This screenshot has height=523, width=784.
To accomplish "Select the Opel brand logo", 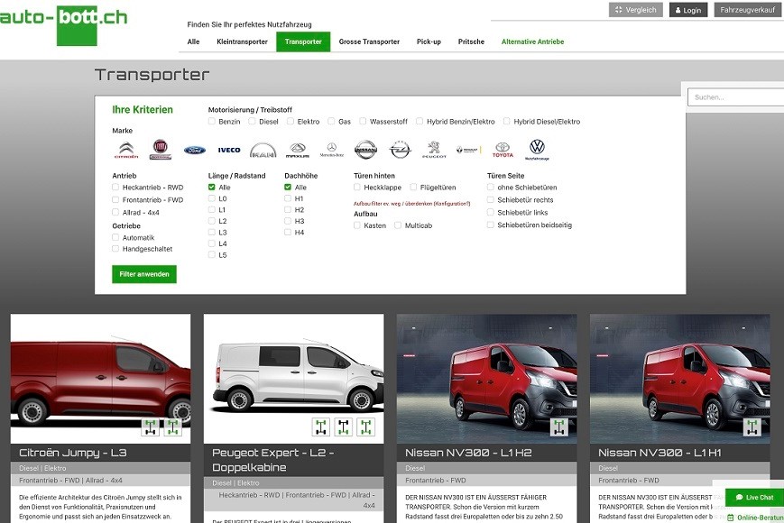I will click(400, 150).
